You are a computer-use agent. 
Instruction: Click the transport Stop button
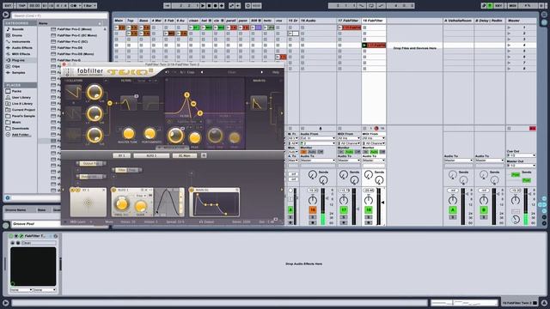pyautogui.click(x=209, y=6)
